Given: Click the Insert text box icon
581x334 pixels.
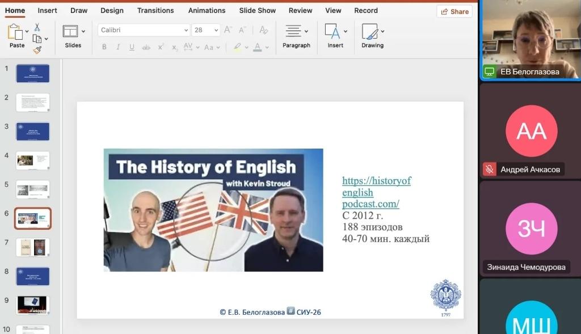Looking at the screenshot, I should click(332, 31).
